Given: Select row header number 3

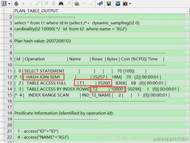Looking at the screenshot, I should 8,23.
